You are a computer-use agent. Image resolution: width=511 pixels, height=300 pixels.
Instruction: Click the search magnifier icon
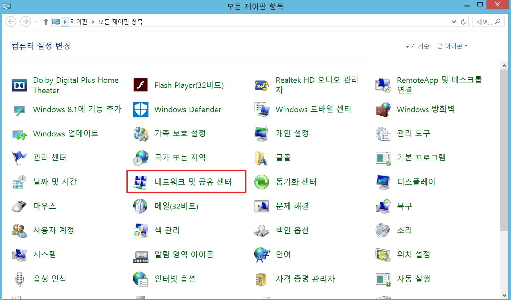tap(498, 21)
